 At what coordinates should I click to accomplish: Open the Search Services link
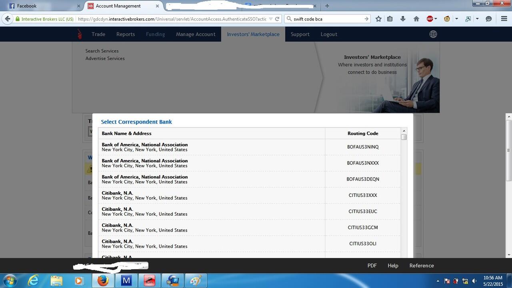coord(102,51)
